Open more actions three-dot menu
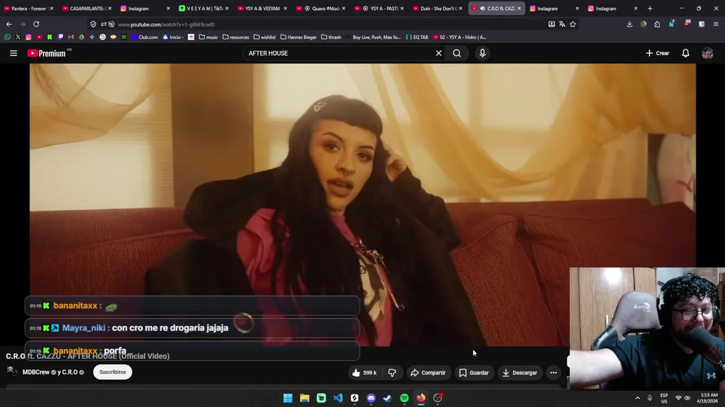Screen dimensions: 725x407 coord(553,373)
